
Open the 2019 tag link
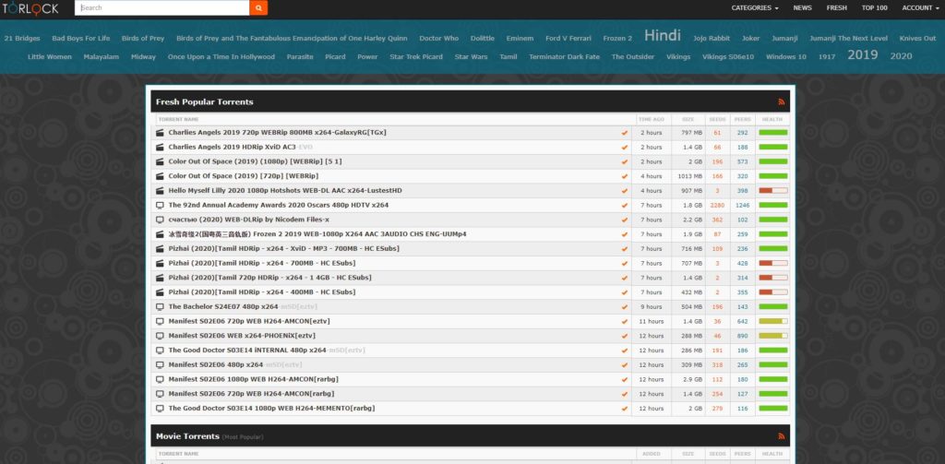[x=863, y=54]
